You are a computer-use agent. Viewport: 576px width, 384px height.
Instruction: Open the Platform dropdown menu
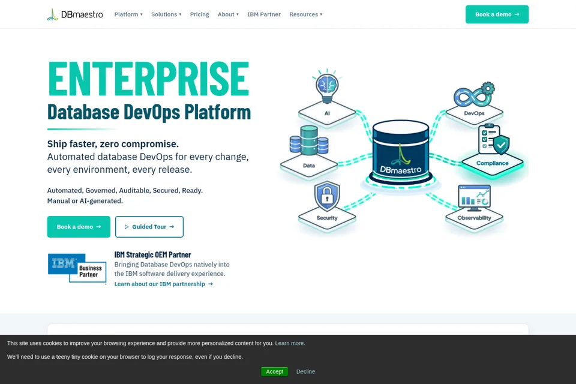(x=128, y=14)
